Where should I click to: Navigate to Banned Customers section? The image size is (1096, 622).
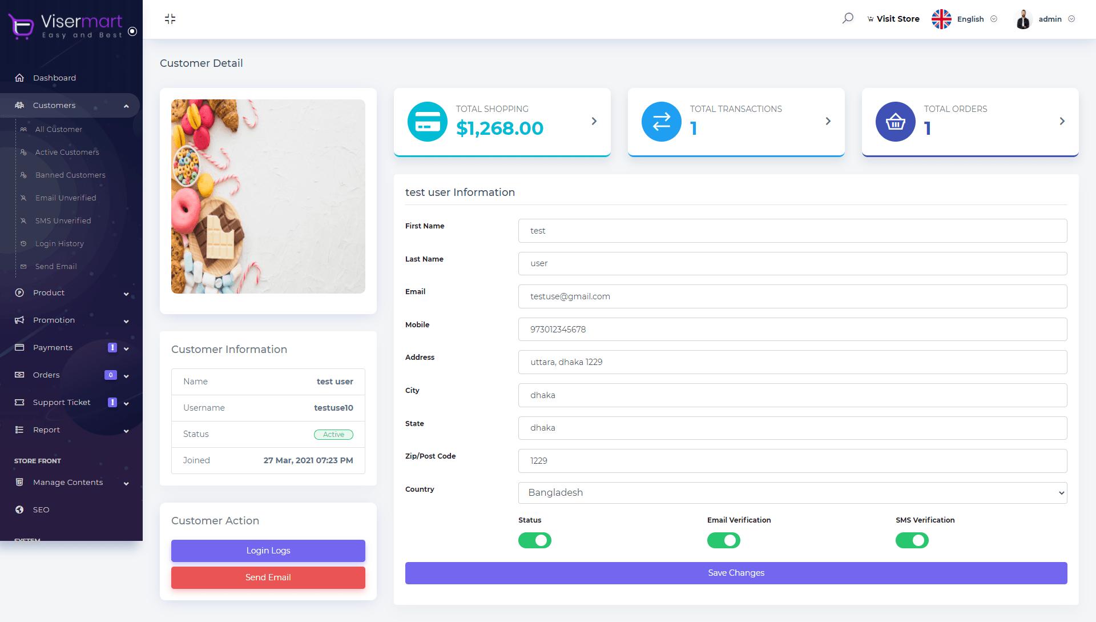(x=69, y=175)
